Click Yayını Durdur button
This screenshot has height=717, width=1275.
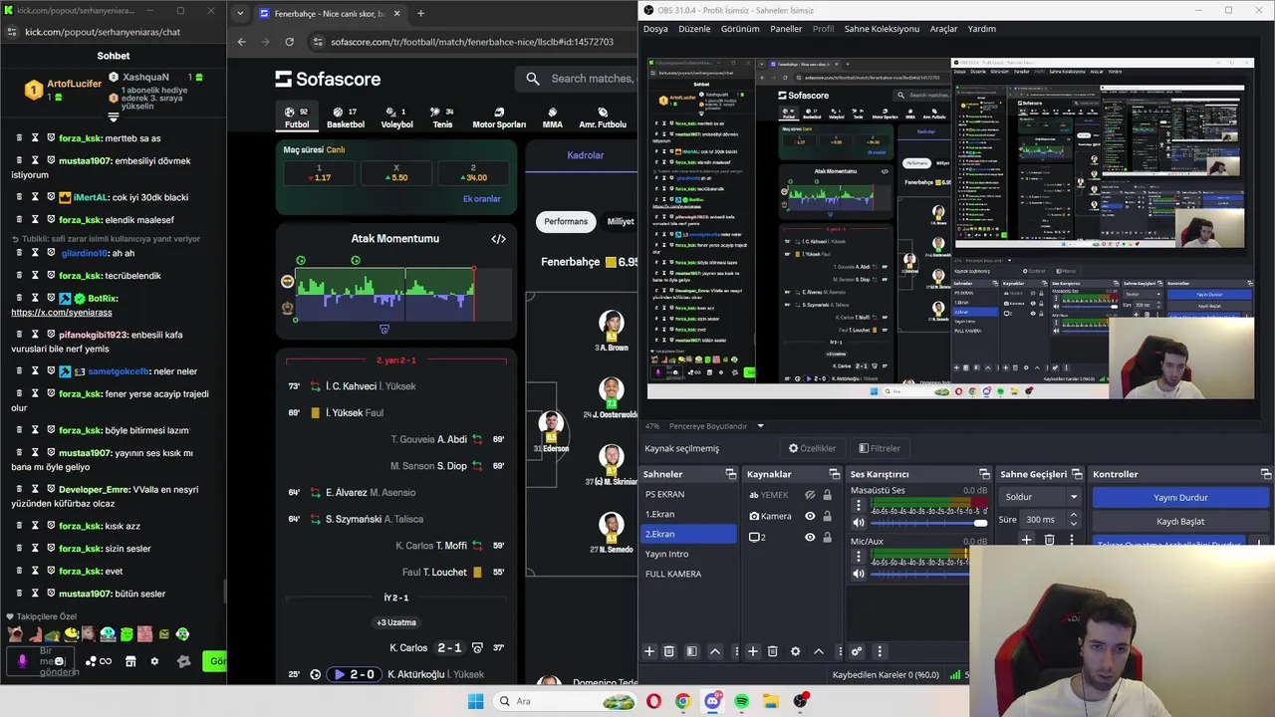[x=1180, y=497]
